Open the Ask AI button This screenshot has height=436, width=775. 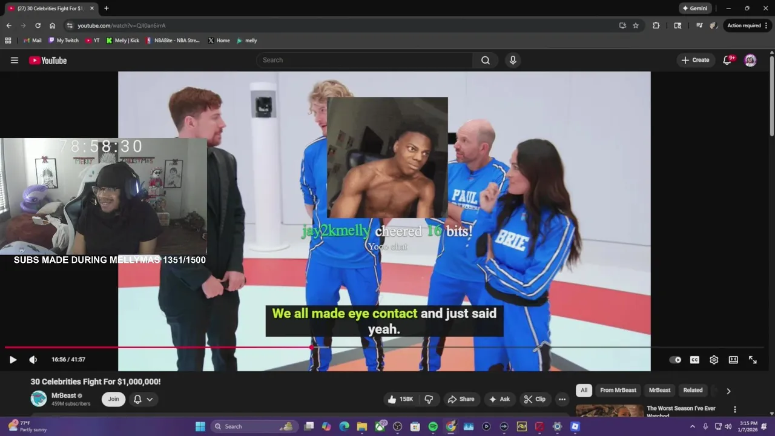[500, 399]
